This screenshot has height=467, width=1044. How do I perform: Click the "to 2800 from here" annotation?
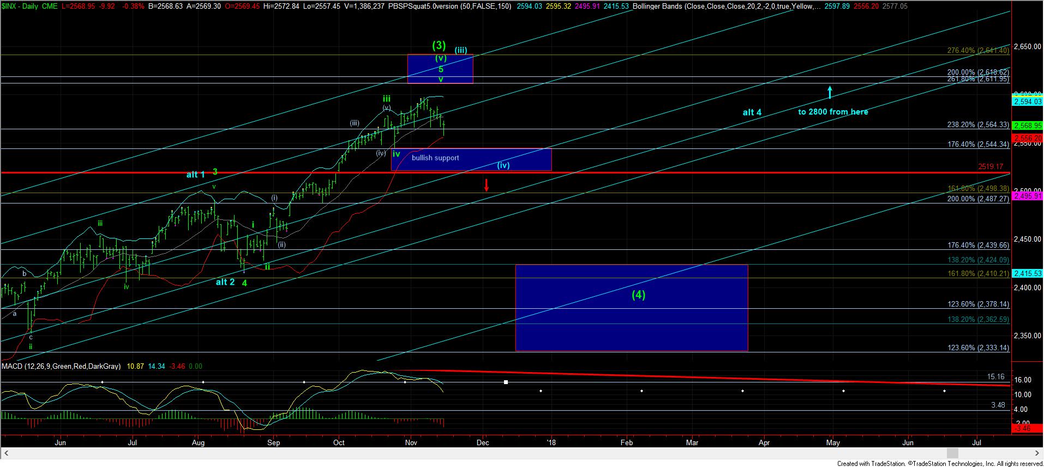832,112
